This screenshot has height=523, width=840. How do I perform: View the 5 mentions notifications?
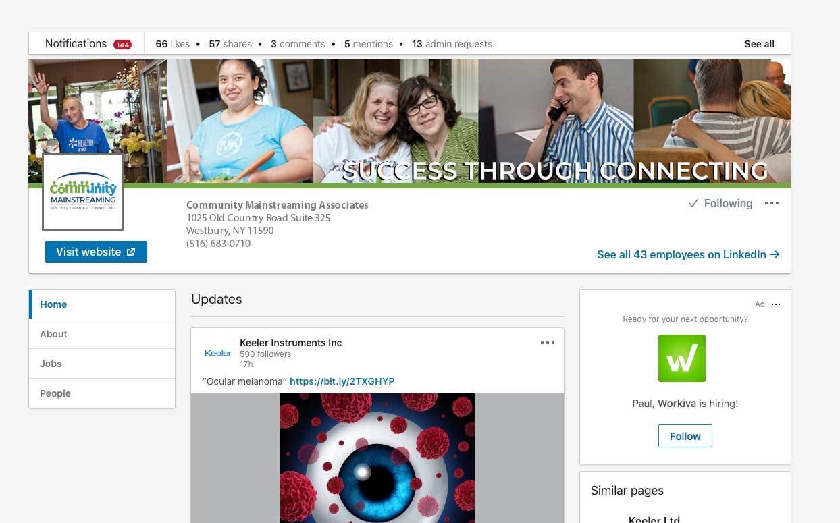pyautogui.click(x=369, y=44)
